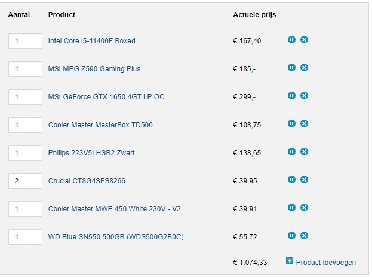372x278 pixels.
Task: Focus quantity field for Crucial CT8G4SFS8266
Action: 25,180
